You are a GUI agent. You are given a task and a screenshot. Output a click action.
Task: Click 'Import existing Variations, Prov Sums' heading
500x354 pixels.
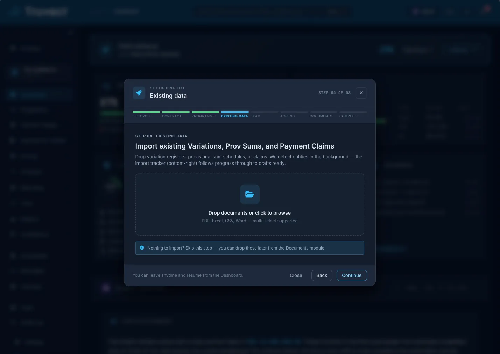coord(235,146)
